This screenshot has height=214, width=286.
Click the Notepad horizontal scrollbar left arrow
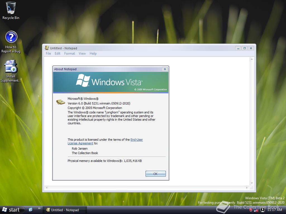point(47,188)
